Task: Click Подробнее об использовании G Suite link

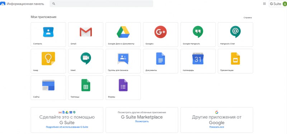Action: pos(67,127)
